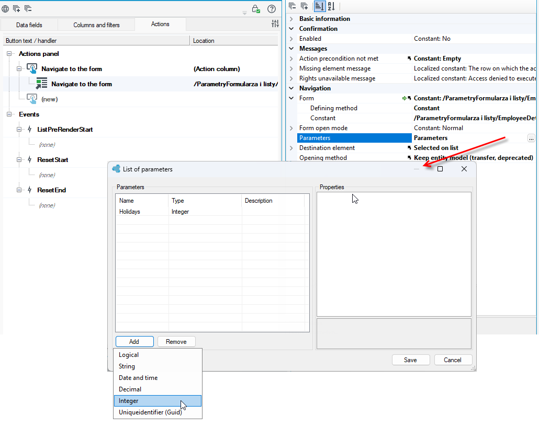Click the globe icon in the left toolbar
539x428 pixels.
pos(5,8)
